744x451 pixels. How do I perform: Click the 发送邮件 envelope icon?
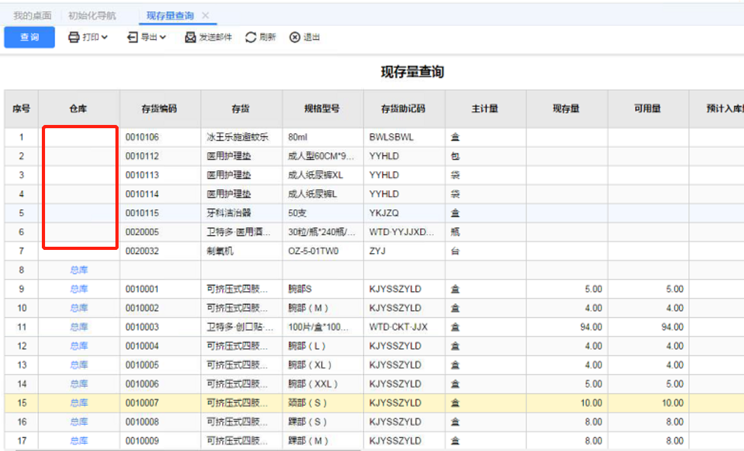coord(190,37)
